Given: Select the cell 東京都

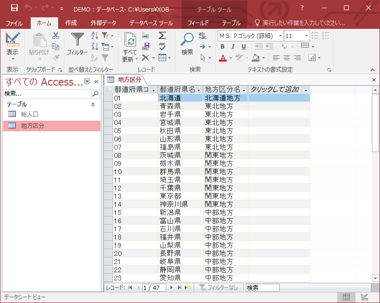Looking at the screenshot, I should (x=180, y=196).
